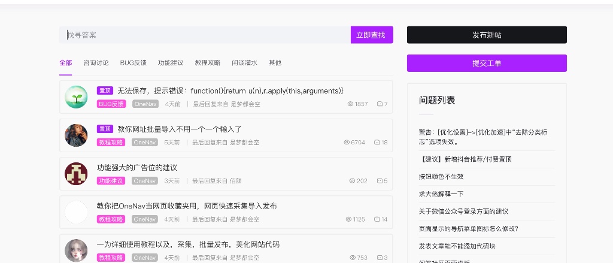Viewport: 613px width, 263px height.
Task: Click the comment icon with 3 replies
Action: 380,258
